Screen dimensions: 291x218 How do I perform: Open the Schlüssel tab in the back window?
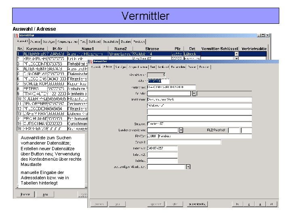tap(95, 42)
